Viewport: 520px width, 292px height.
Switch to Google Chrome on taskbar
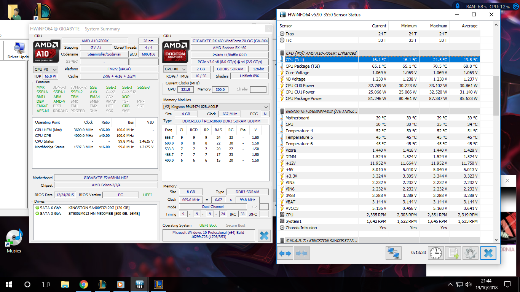point(83,284)
